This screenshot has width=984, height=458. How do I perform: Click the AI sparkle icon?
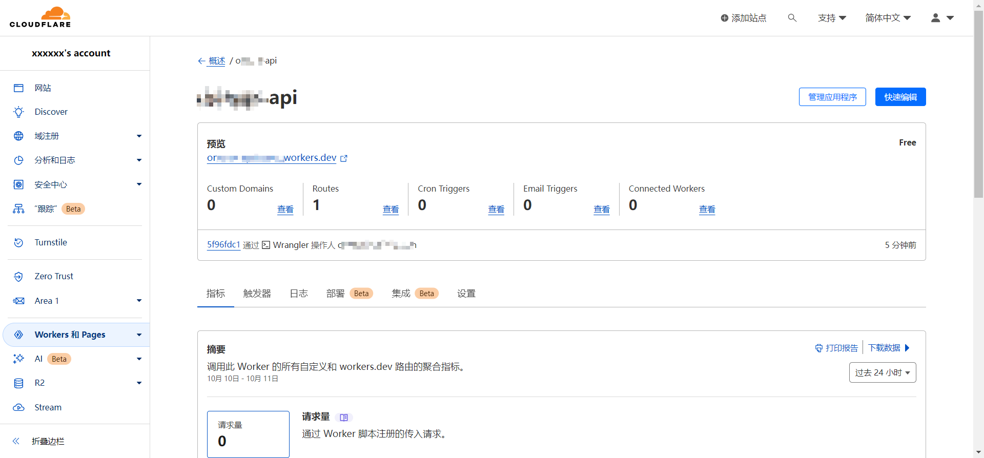coord(18,359)
